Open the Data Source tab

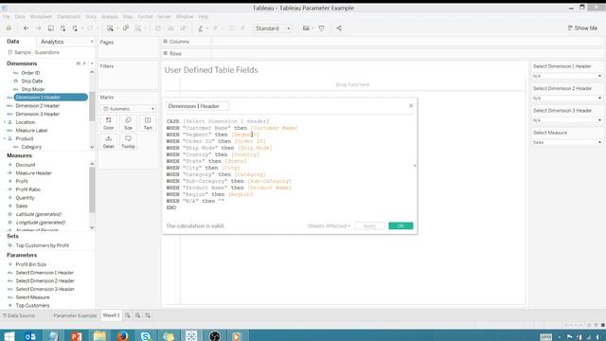coord(19,315)
